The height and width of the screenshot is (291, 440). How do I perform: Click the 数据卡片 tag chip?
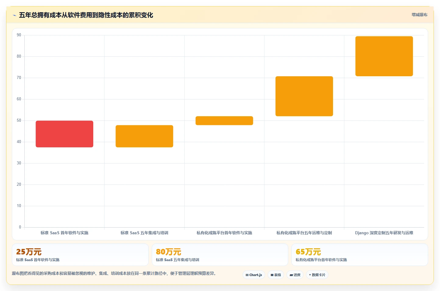click(x=317, y=275)
